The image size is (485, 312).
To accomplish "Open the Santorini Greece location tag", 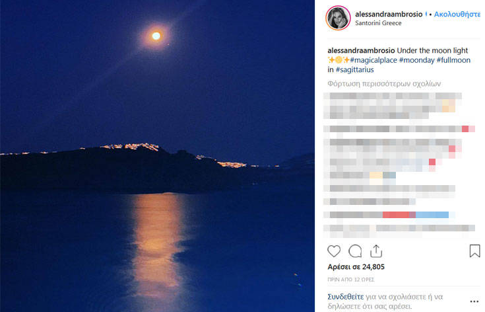I will pos(378,23).
